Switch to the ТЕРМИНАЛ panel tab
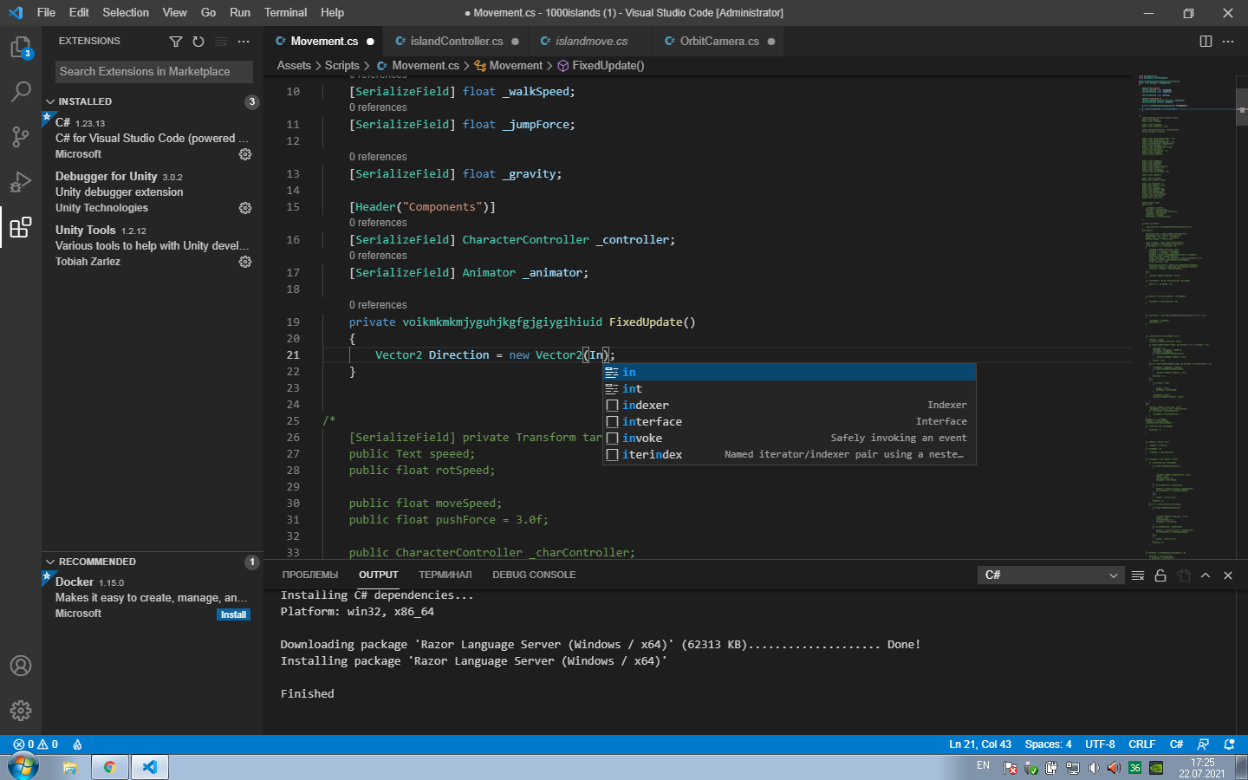The image size is (1248, 780). [445, 575]
